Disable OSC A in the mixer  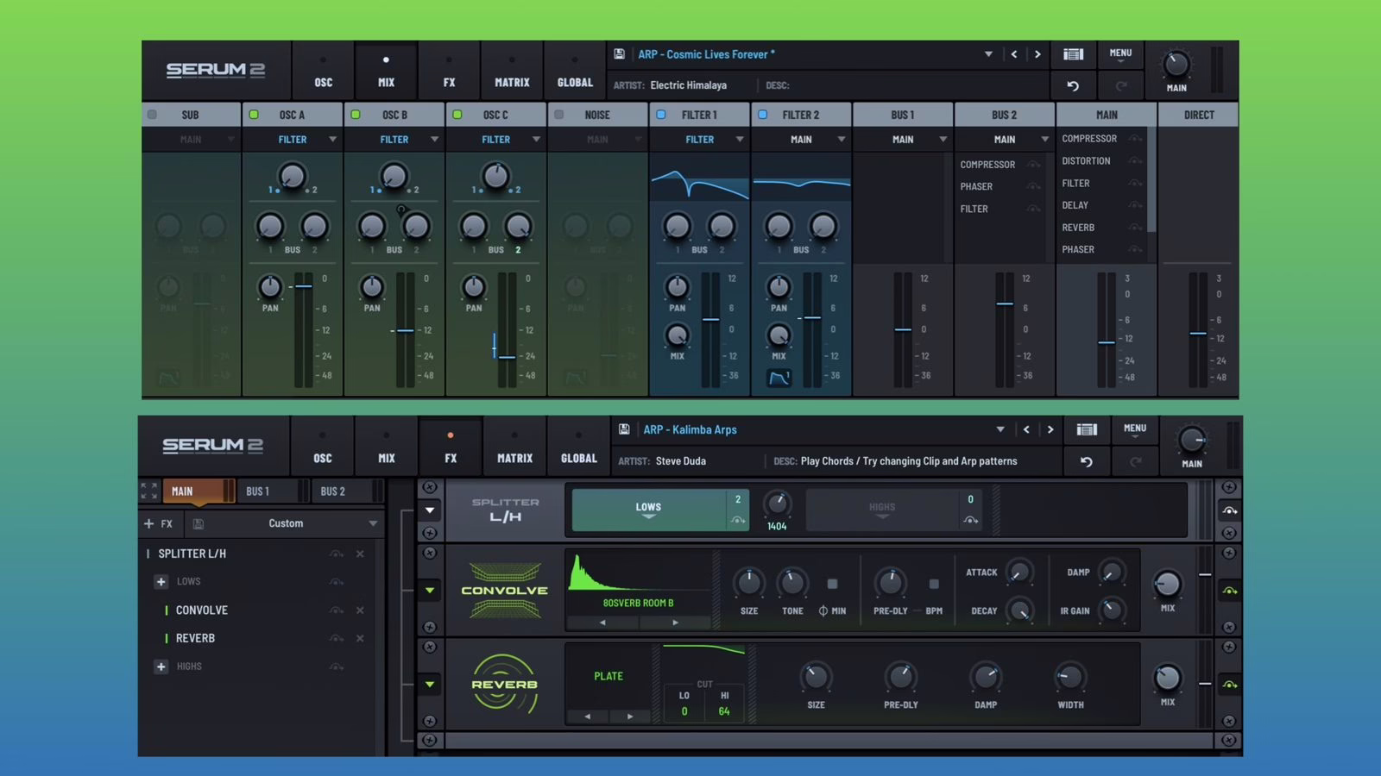pyautogui.click(x=254, y=115)
